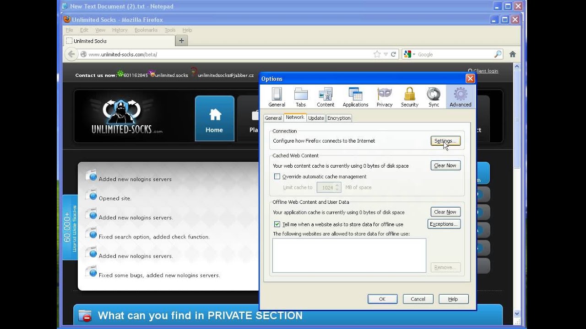Click 'Opened site.' news entry
The width and height of the screenshot is (586, 329).
pyautogui.click(x=115, y=198)
